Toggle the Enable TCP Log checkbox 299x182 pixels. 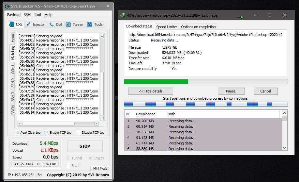pos(46,132)
